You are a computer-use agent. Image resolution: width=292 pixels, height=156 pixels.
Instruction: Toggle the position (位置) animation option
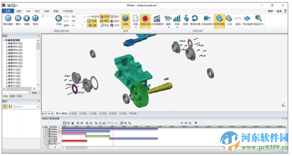point(92,26)
